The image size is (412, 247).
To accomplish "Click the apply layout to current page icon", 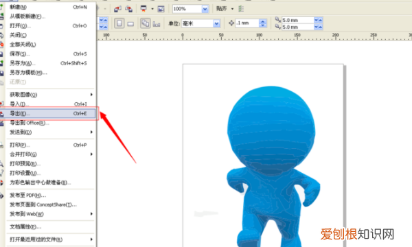I will click(157, 24).
